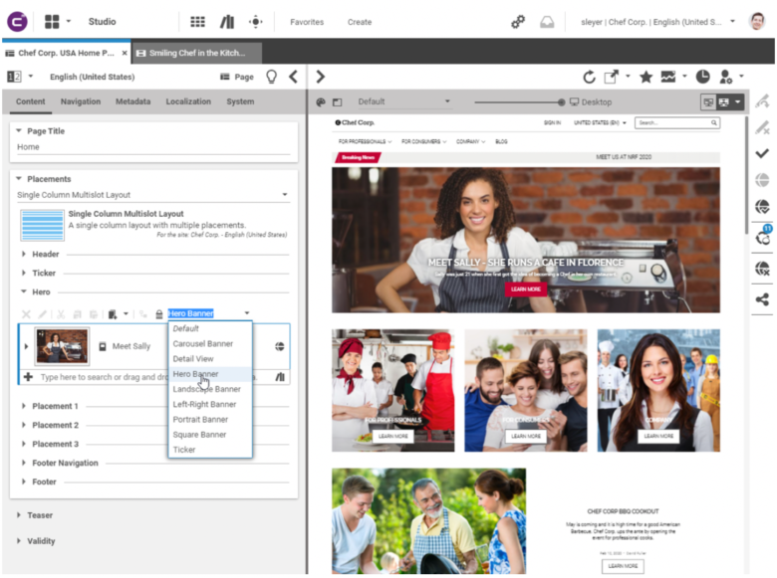
Task: Switch to the Metadata tab
Action: [132, 101]
